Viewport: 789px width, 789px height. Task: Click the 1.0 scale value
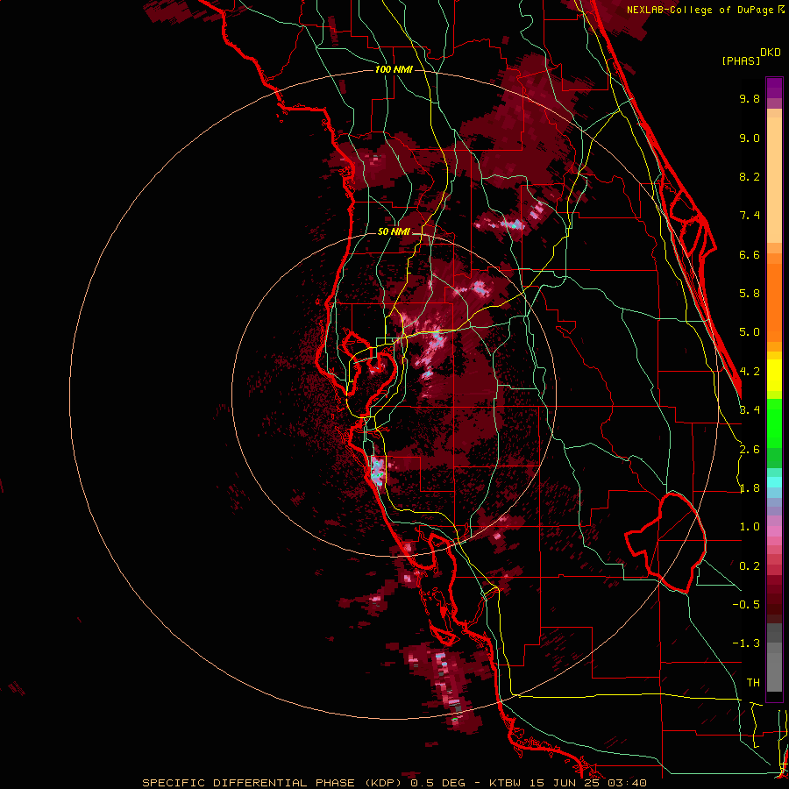click(750, 527)
